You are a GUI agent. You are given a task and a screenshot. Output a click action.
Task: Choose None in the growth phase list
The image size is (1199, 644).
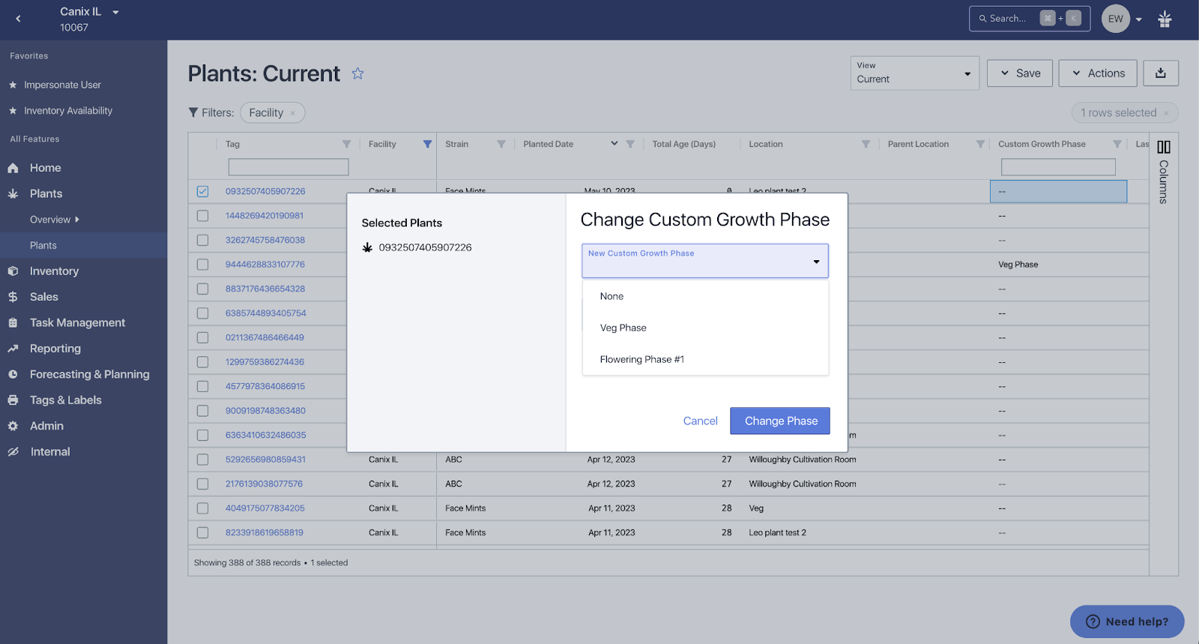(x=705, y=296)
